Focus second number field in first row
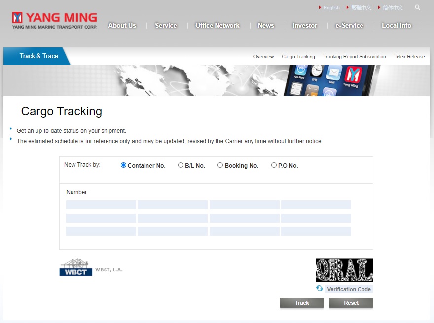 click(173, 205)
